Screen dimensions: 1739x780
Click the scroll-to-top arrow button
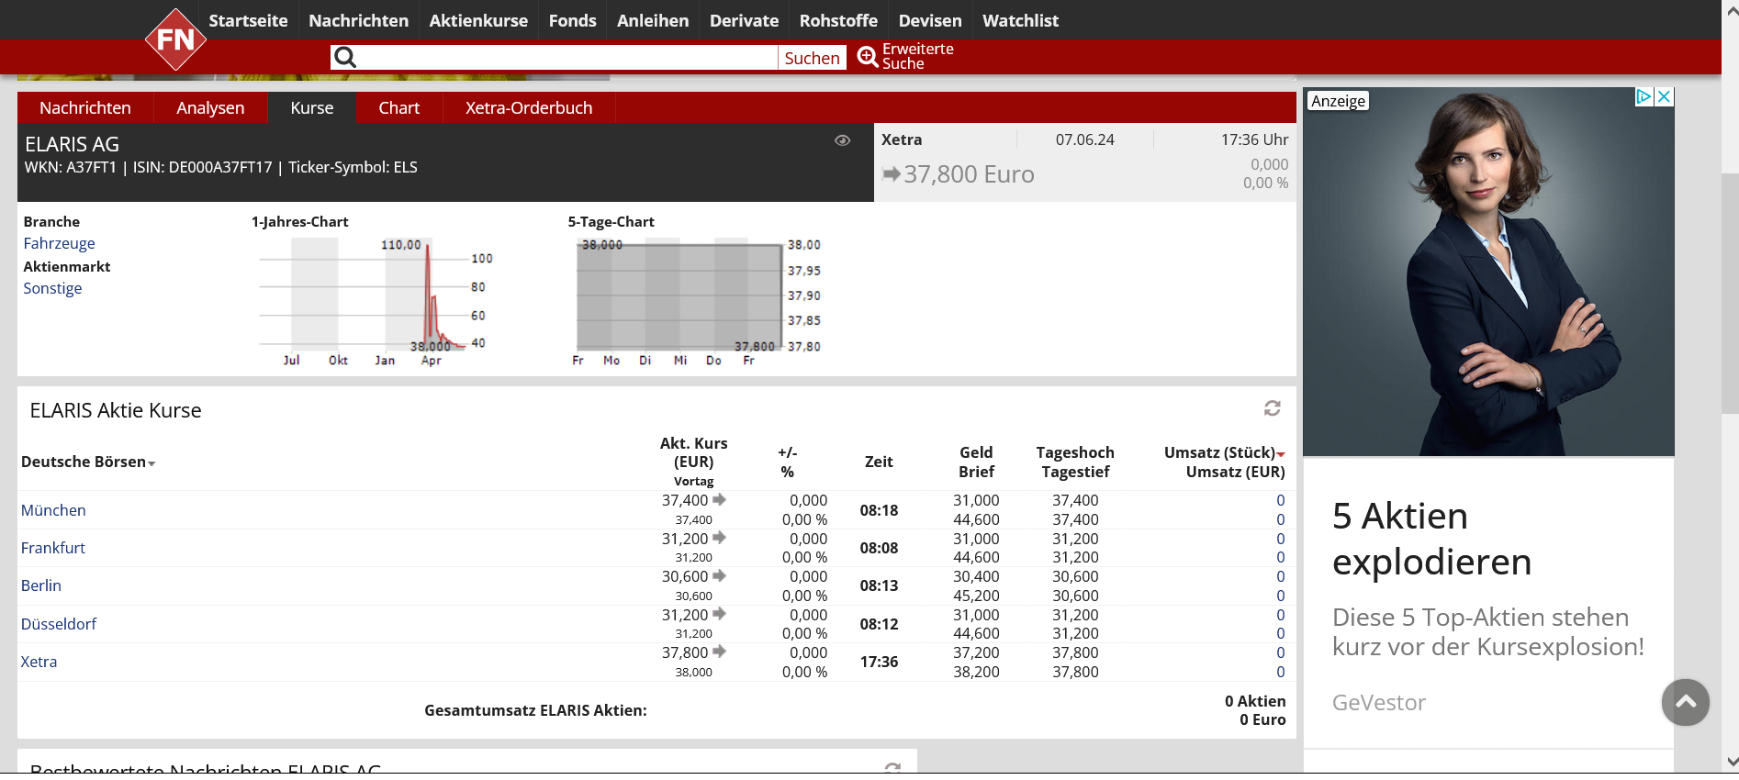1685,702
